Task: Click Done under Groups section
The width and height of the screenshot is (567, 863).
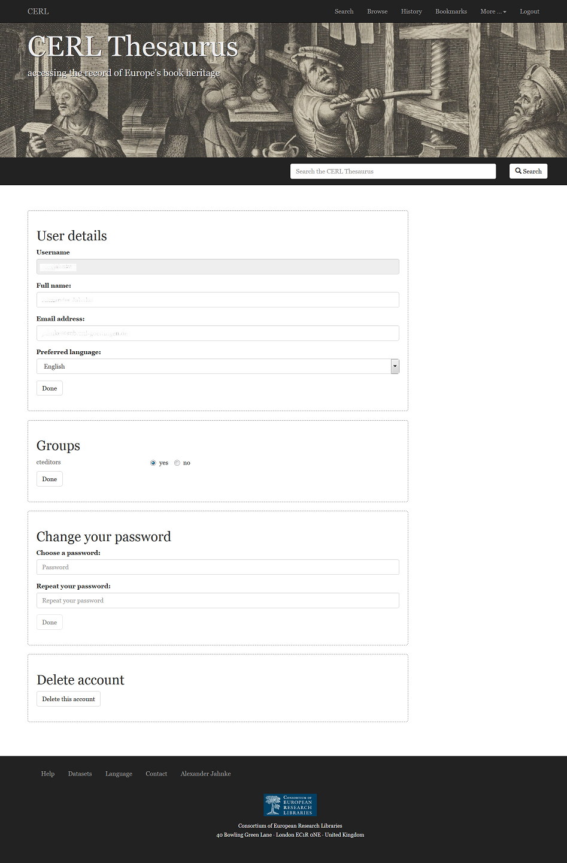Action: 50,479
